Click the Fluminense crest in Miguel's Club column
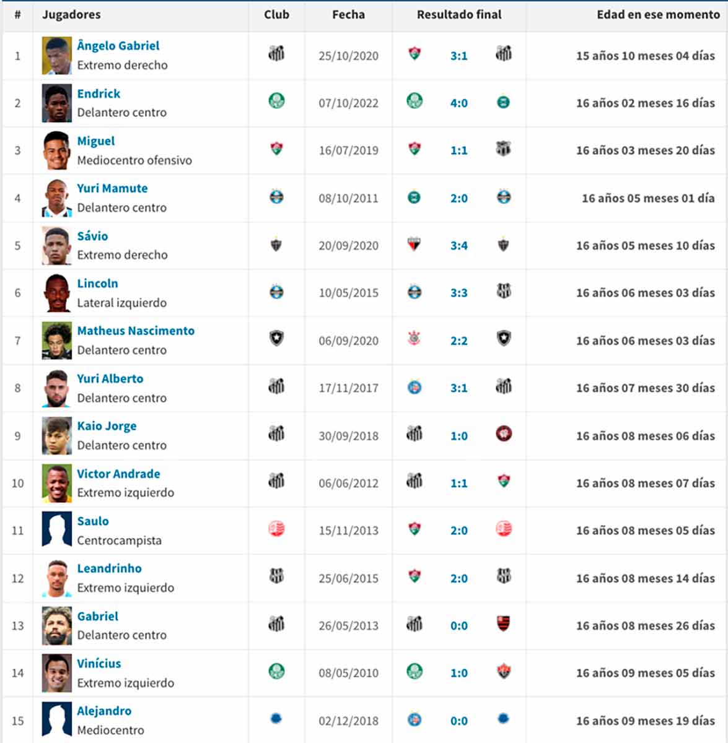The width and height of the screenshot is (728, 743). tap(276, 149)
